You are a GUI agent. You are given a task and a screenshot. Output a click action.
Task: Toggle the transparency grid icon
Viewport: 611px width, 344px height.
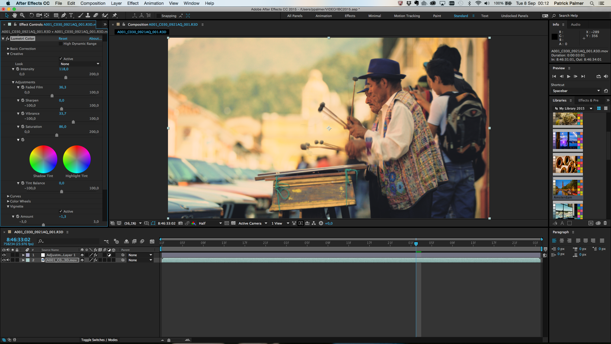[233, 223]
